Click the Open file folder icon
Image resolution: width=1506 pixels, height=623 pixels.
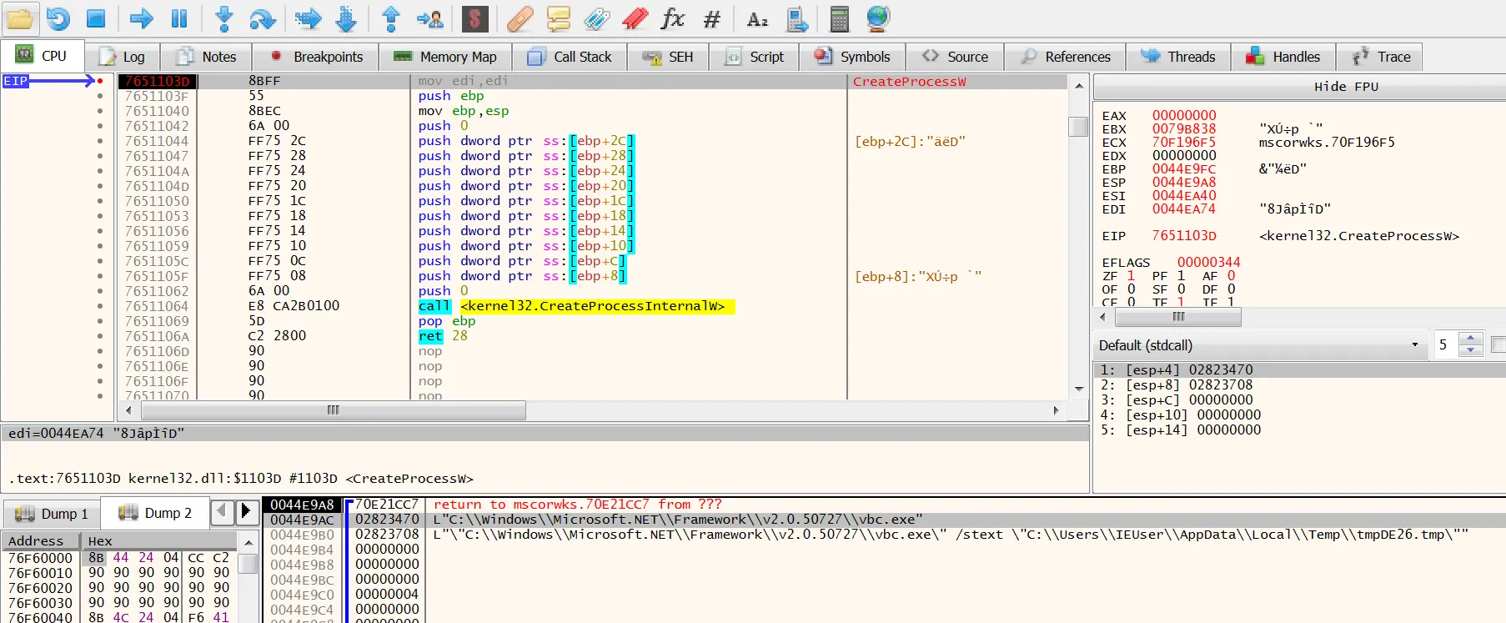tap(20, 18)
